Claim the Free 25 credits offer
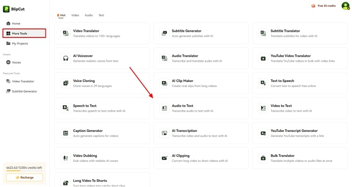This screenshot has height=187, width=352. [x=323, y=6]
